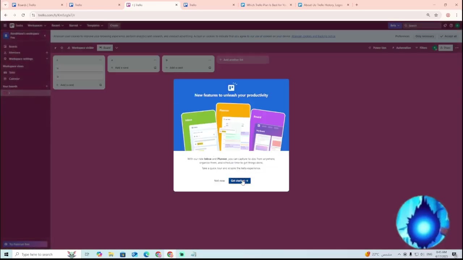463x260 pixels.
Task: Open a new browser tab with plus icon
Action: point(357,5)
